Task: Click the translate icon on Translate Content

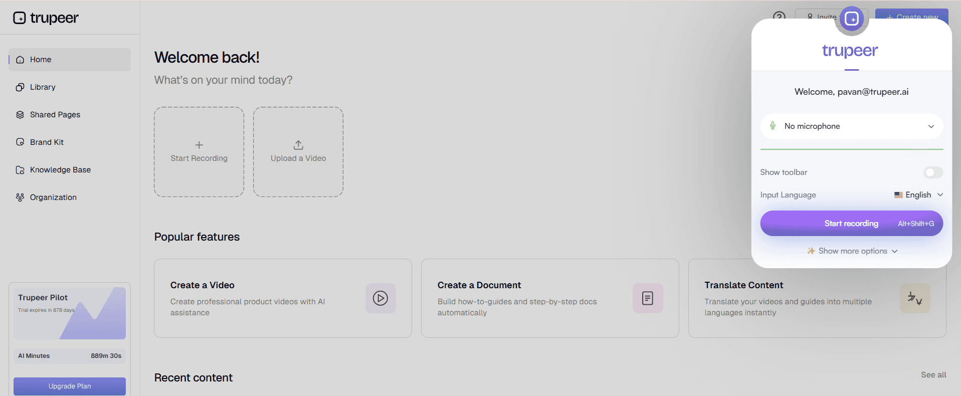Action: click(x=915, y=298)
